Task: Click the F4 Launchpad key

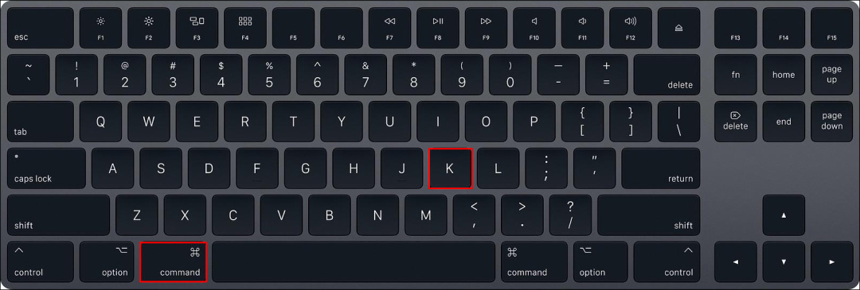Action: 245,28
